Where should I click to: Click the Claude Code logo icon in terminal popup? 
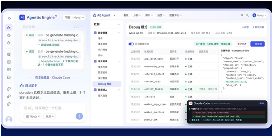[191, 103]
